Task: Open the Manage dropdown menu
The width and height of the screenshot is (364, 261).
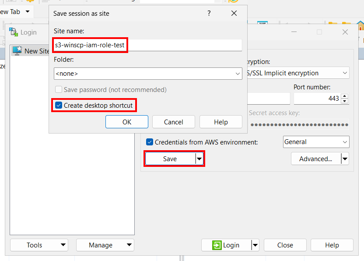Action: coord(105,245)
